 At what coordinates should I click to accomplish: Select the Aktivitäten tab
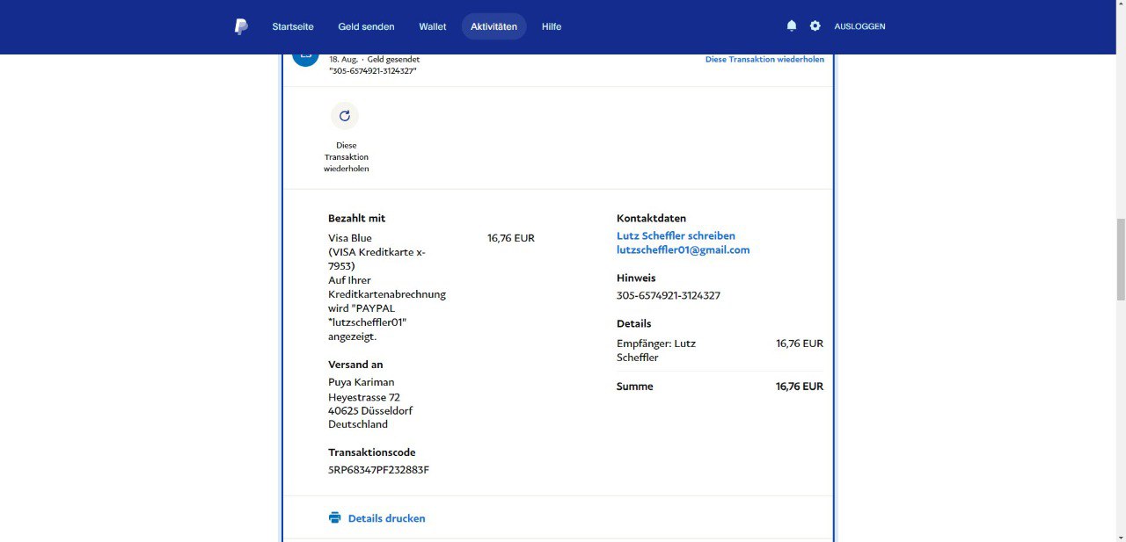coord(494,26)
